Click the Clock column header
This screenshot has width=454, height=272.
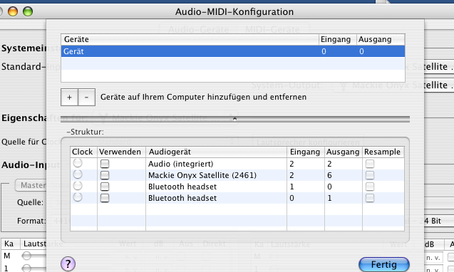click(x=83, y=152)
